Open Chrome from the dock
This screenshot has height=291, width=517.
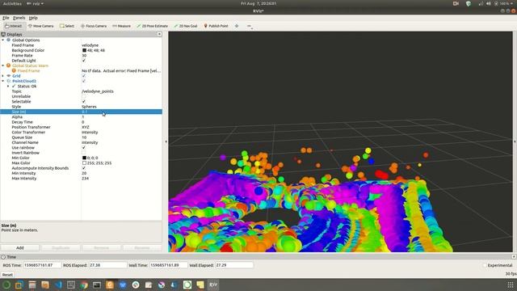click(x=84, y=285)
